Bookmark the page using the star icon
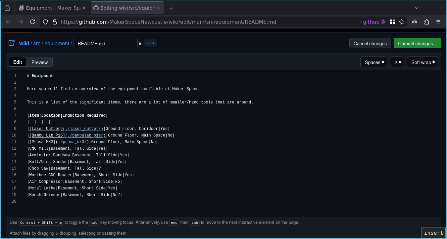This screenshot has height=239, width=447. pos(402,22)
